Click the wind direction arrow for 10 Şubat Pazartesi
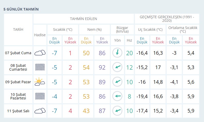204x122 pixels. point(117,96)
